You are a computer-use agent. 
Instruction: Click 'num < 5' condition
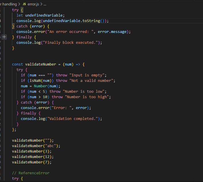point(37,92)
